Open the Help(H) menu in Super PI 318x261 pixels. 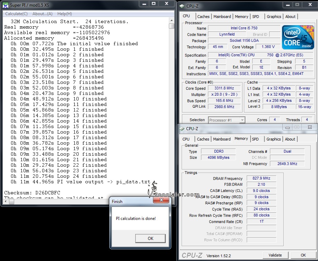[x=64, y=14]
